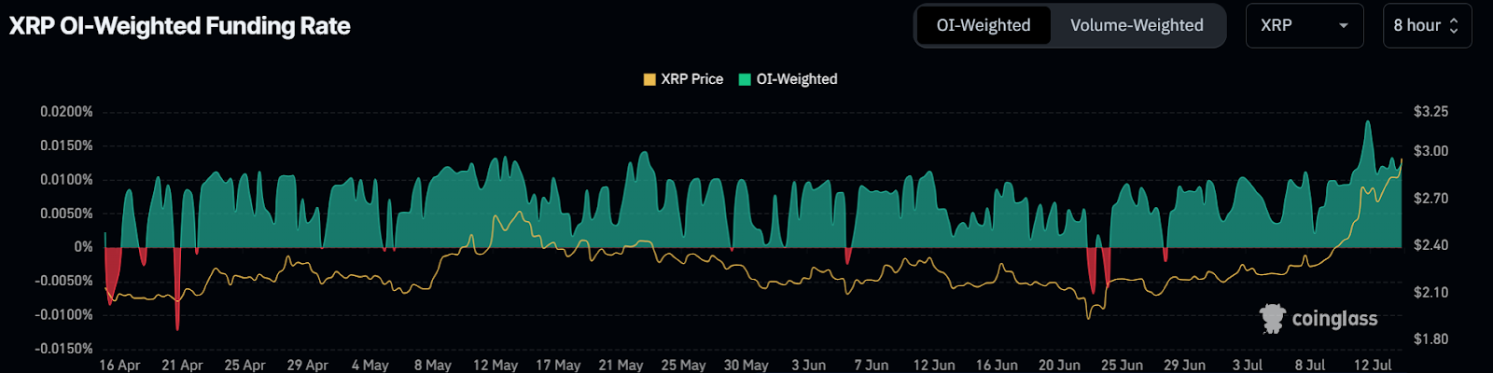Open the XRP coin dropdown
The width and height of the screenshot is (1493, 373).
coord(1305,25)
